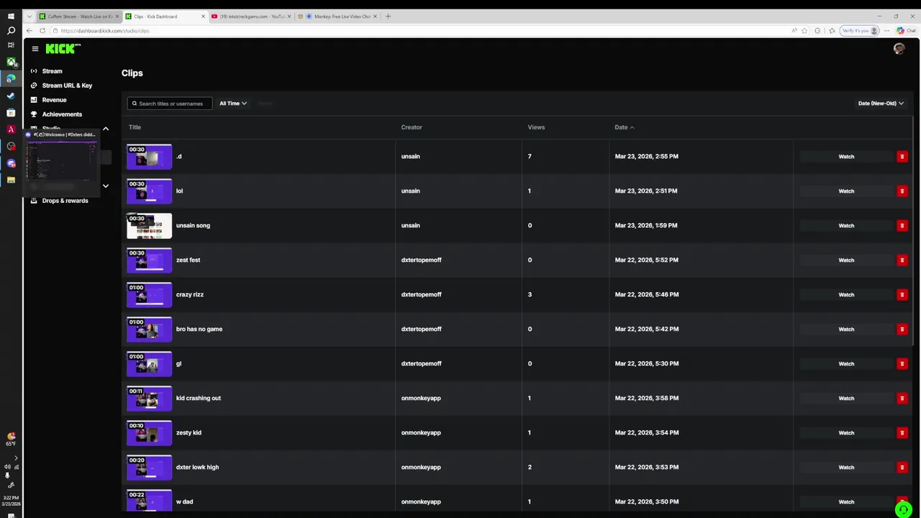Delete the 'gl' clip
921x518 pixels.
(x=902, y=363)
